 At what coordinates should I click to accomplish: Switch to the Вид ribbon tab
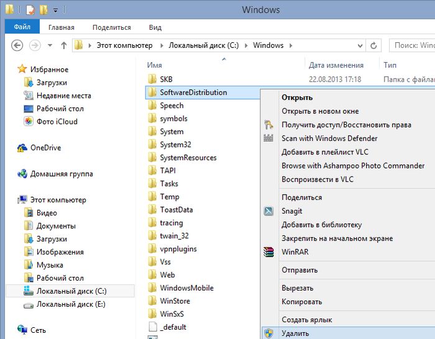[155, 27]
